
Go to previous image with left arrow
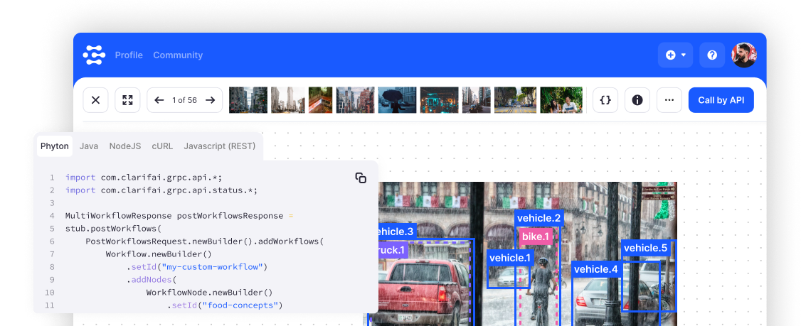pyautogui.click(x=159, y=100)
